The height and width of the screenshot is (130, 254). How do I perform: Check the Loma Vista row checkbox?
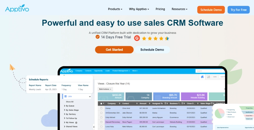[x=101, y=127]
